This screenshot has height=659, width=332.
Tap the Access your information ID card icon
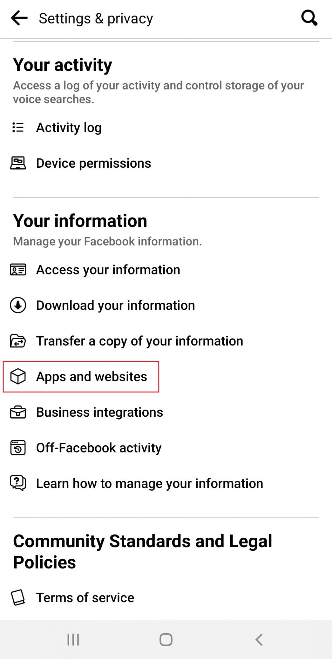[18, 270]
